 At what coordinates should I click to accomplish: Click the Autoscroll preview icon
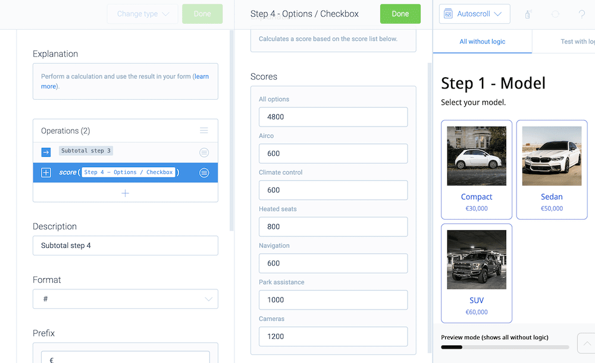coord(448,14)
